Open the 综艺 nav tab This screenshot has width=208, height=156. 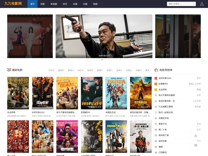(x=65, y=4)
